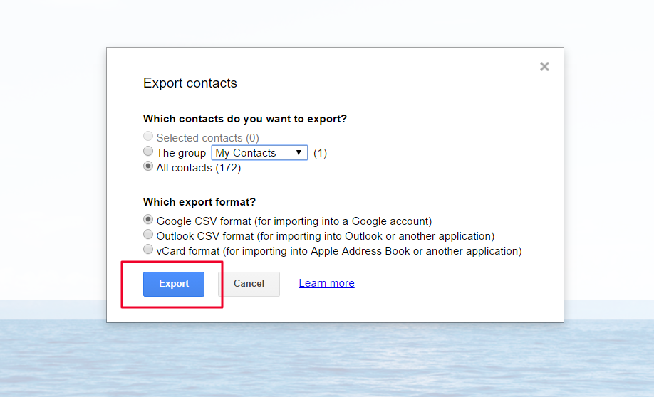The width and height of the screenshot is (654, 397).
Task: Click the The group label text
Action: pyautogui.click(x=181, y=153)
